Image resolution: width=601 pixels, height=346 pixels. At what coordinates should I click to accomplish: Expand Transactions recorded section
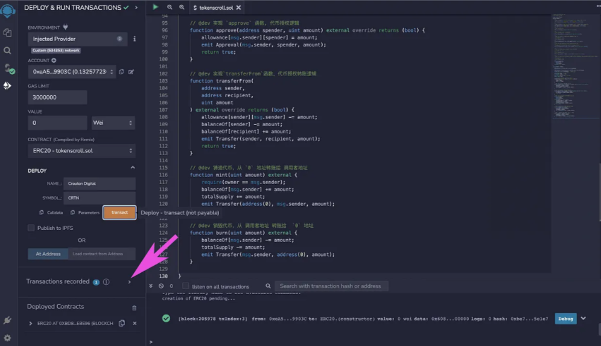[129, 282]
